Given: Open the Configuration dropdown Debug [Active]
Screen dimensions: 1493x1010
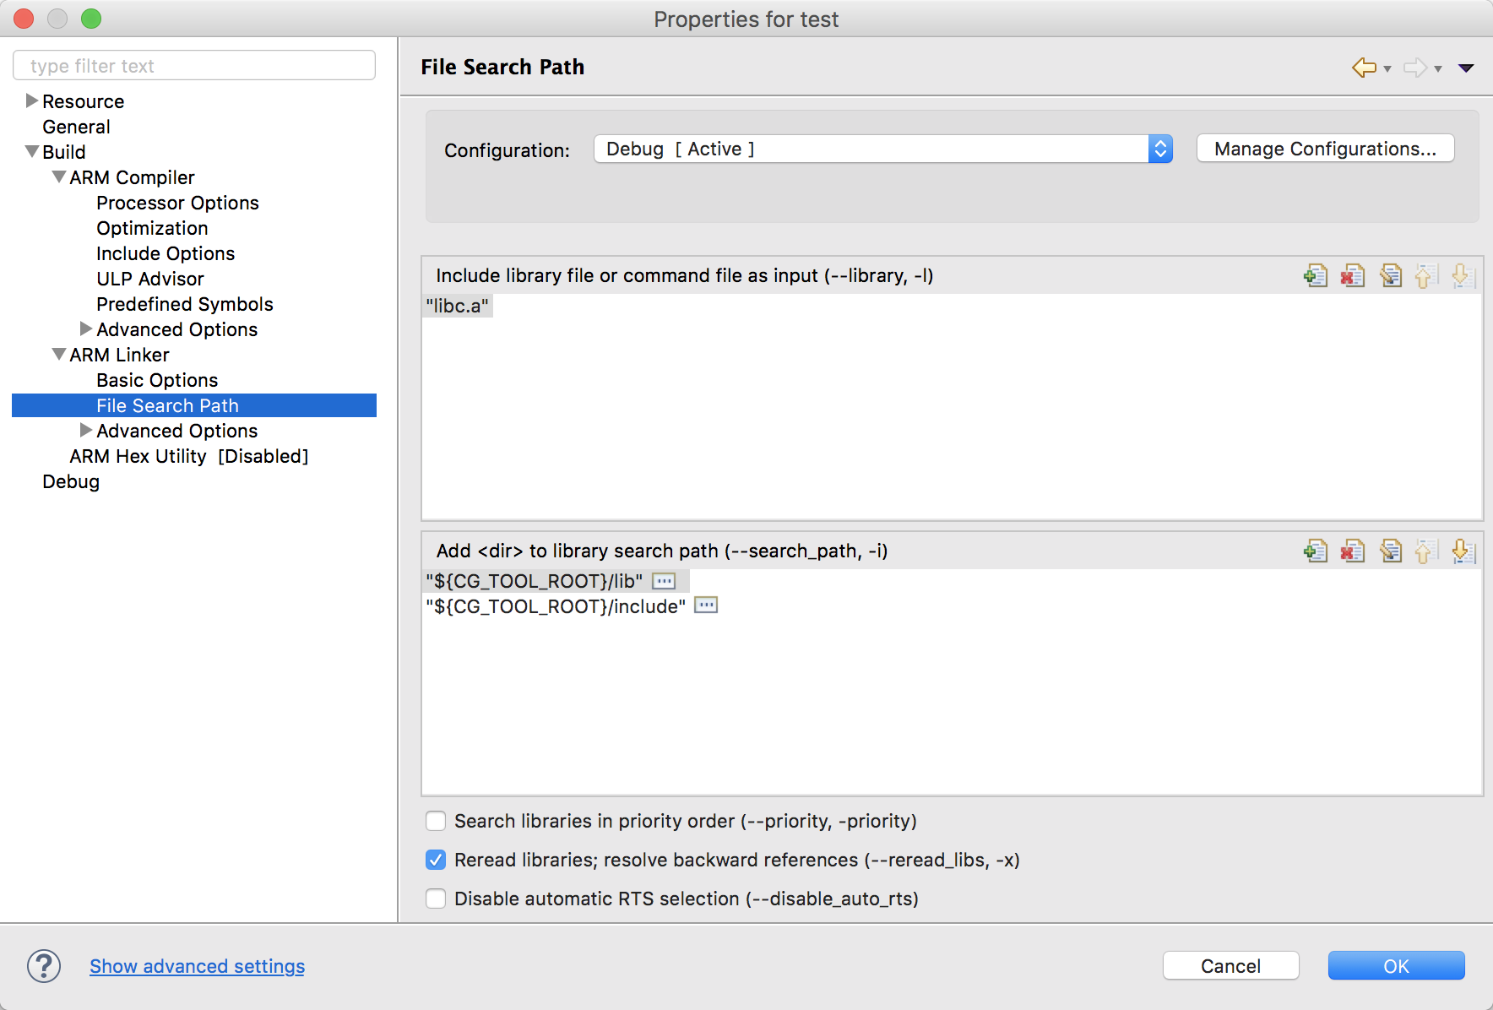Looking at the screenshot, I should coord(883,149).
